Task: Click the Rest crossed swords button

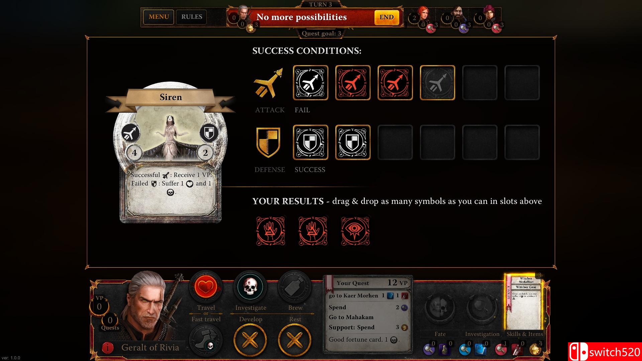Action: 295,341
